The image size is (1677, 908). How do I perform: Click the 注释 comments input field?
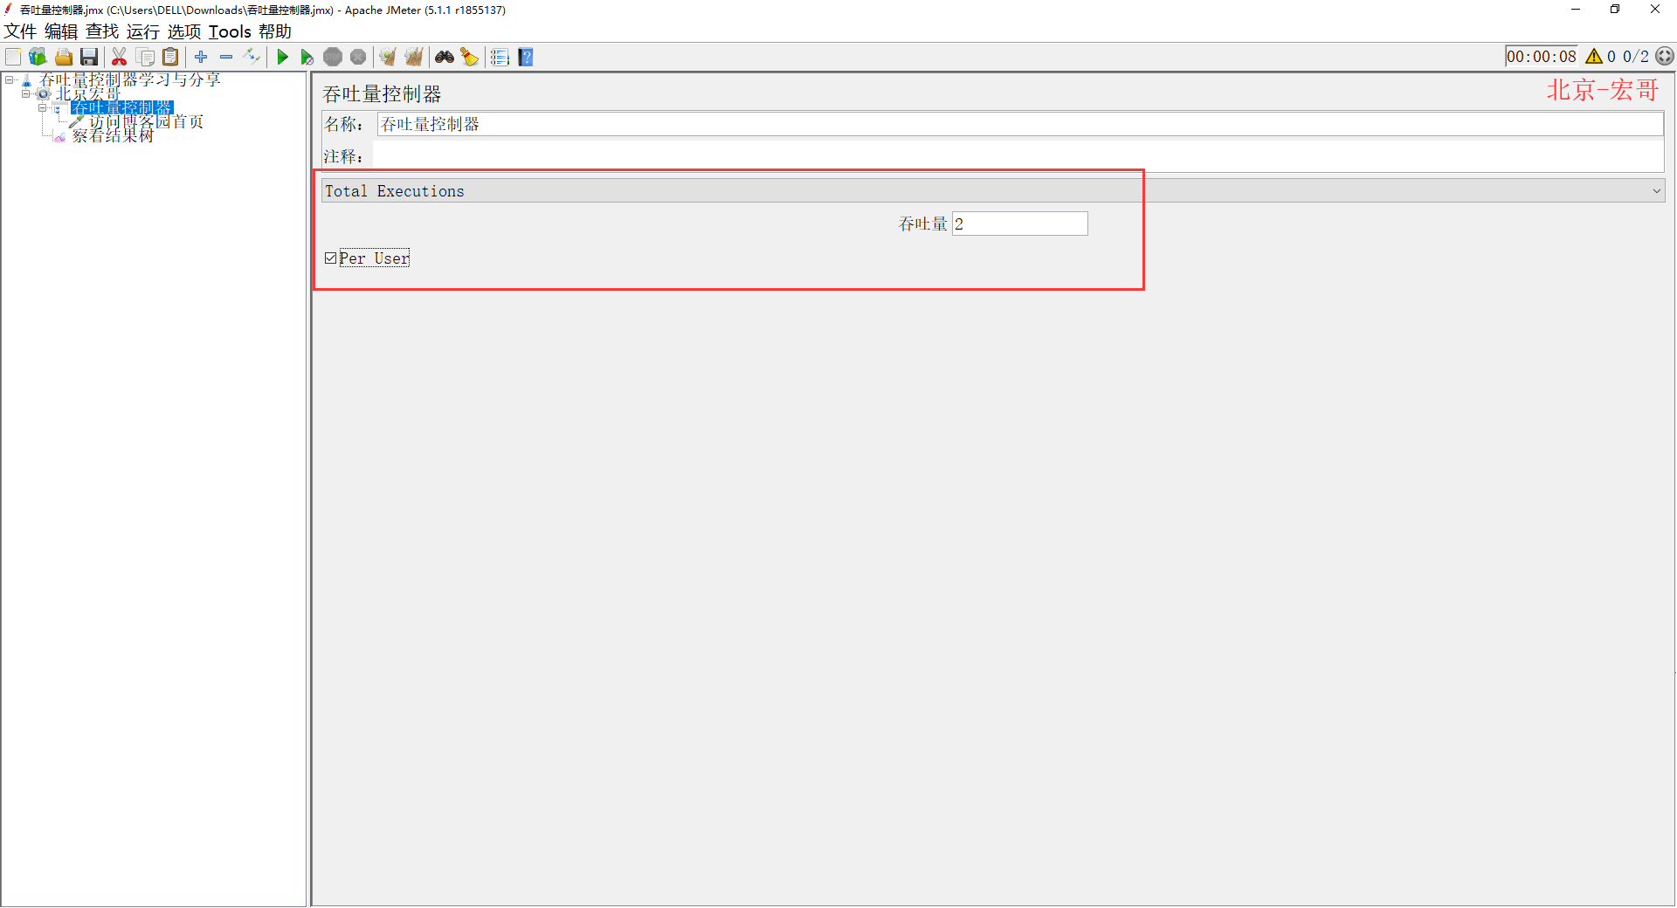(1018, 156)
